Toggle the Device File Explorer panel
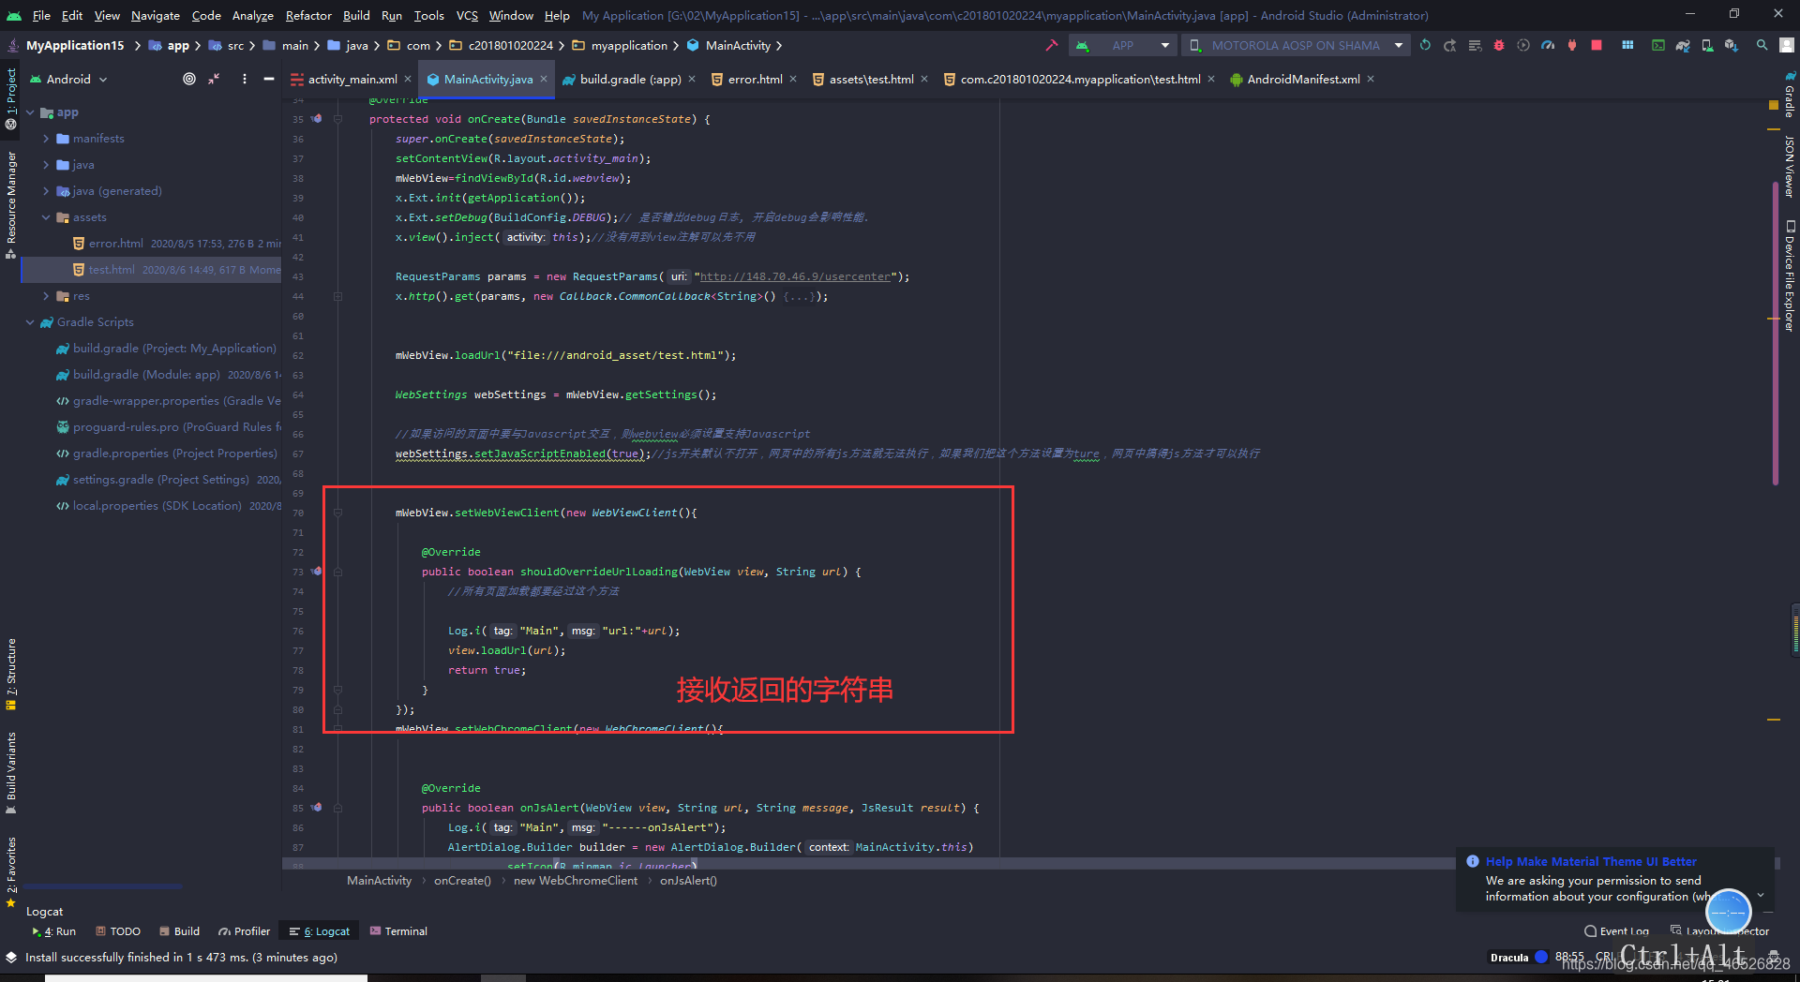1800x982 pixels. click(1789, 275)
